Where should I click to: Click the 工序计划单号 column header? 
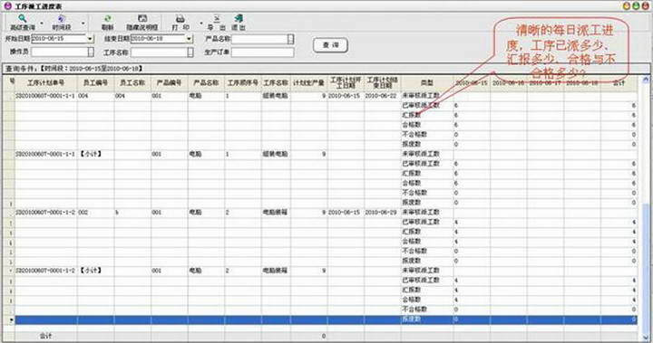click(x=46, y=82)
